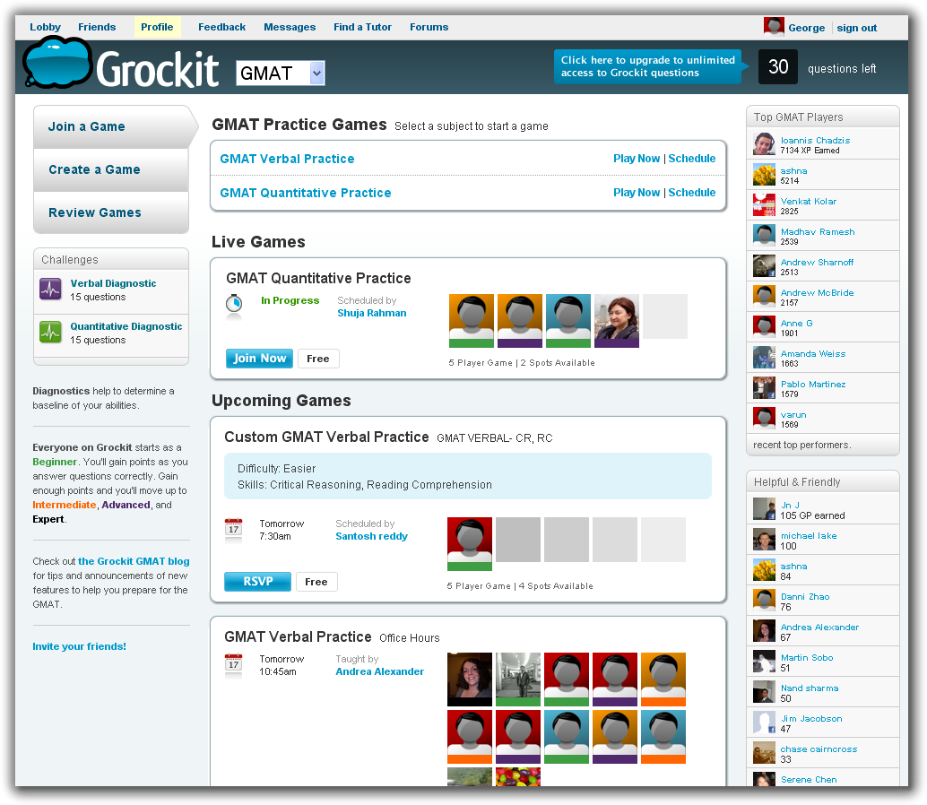Click the 30 questions left counter
927x805 pixels.
click(x=778, y=67)
